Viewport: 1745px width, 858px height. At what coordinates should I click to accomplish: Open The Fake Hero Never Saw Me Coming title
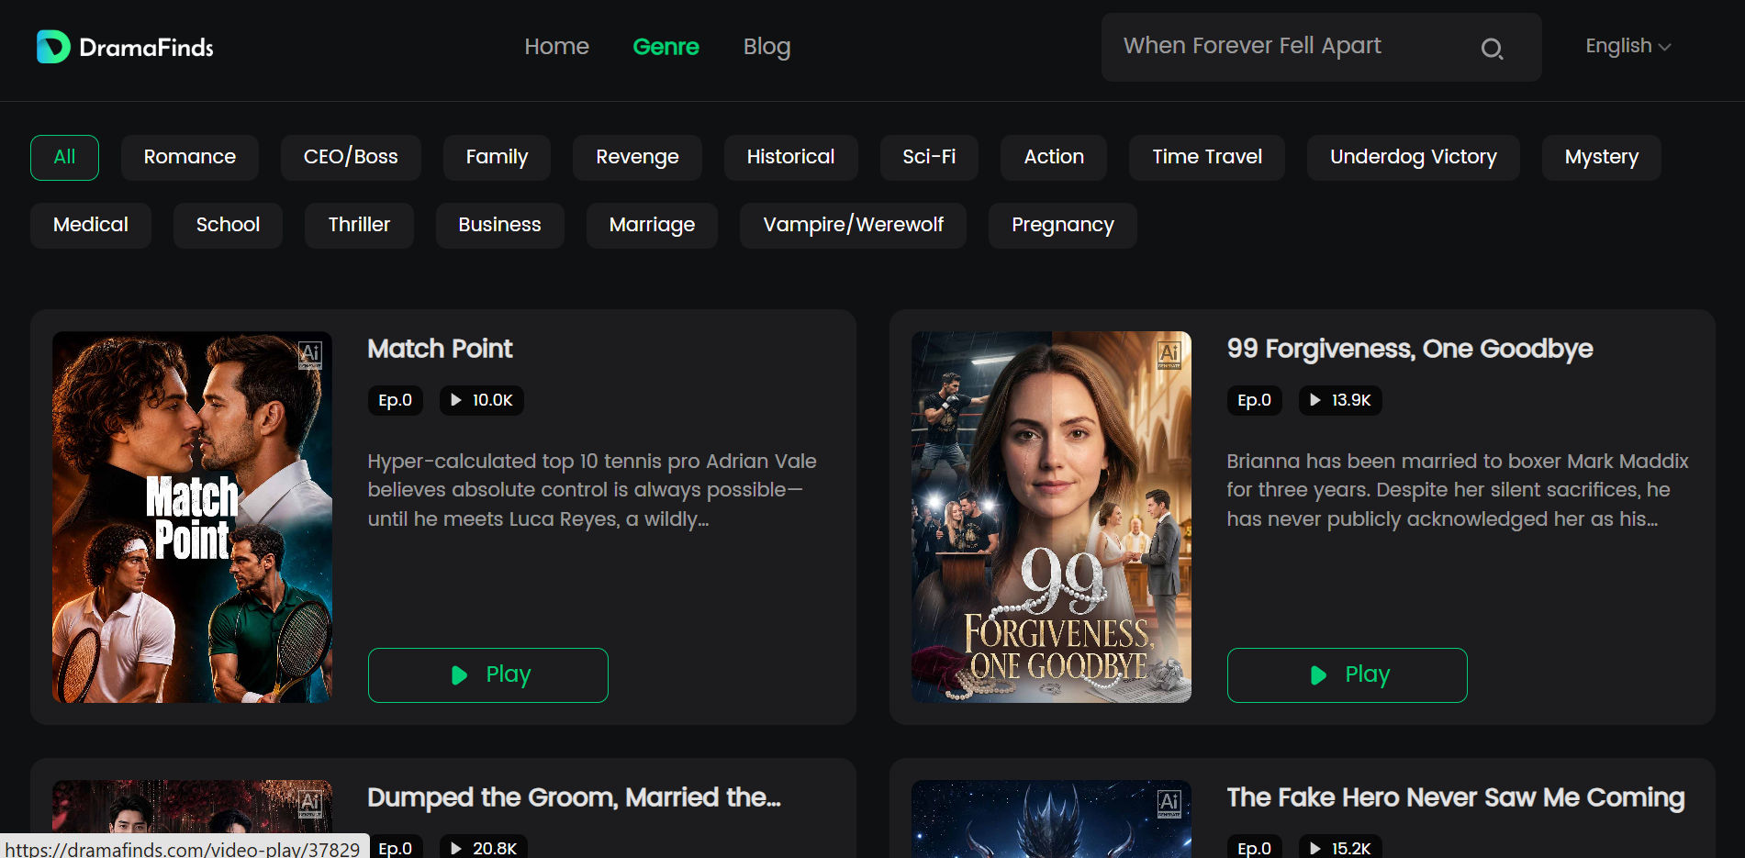1456,797
